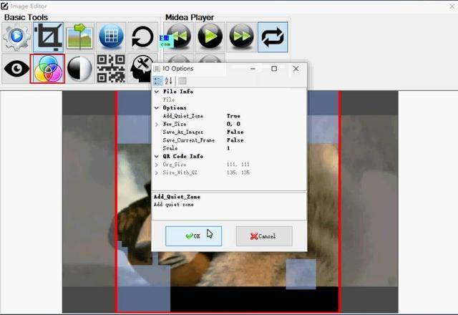Click the rotate circular arrow icon

click(x=142, y=37)
